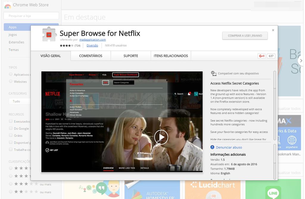Select the three stars ou mais rating
The image size is (305, 199).
click(x=11, y=184)
